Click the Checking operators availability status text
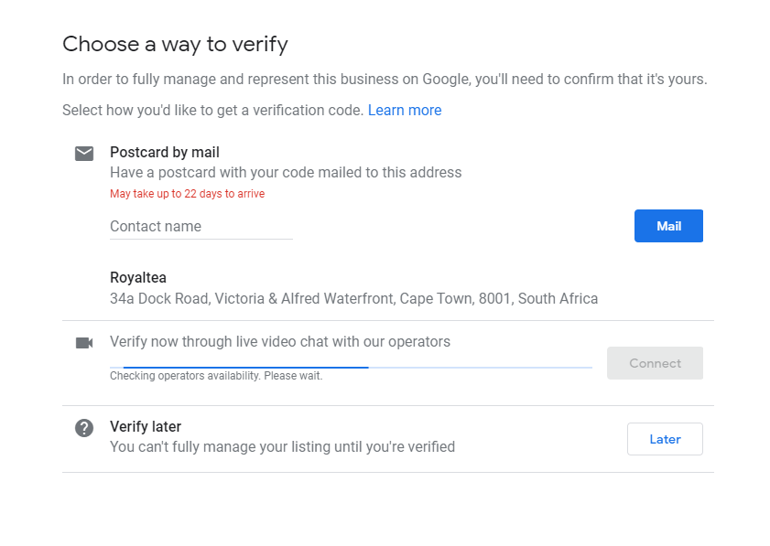Image resolution: width=770 pixels, height=546 pixels. (x=216, y=376)
